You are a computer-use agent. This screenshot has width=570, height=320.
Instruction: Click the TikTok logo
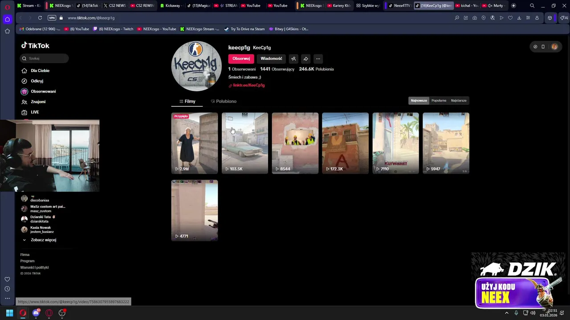pyautogui.click(x=35, y=45)
